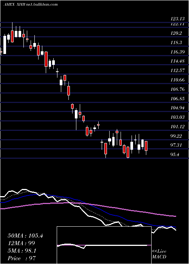Screen dimensions: 189x264
Task: Click the 103.03 price label
Action: point(177,117)
